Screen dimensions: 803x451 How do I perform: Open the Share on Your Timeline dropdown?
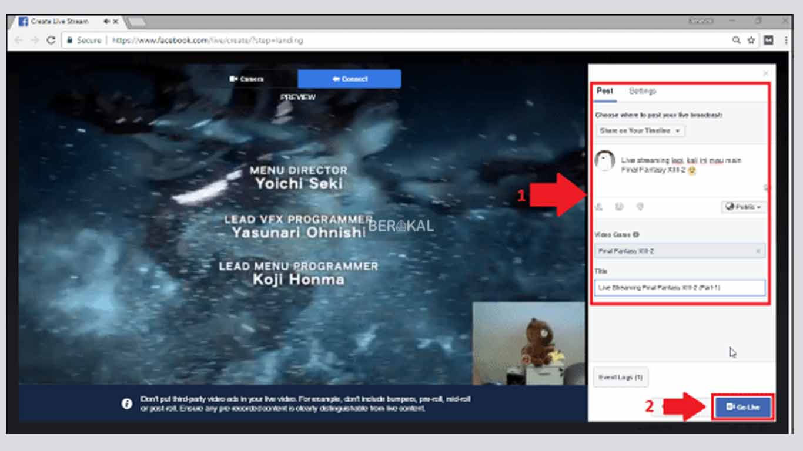pos(640,131)
